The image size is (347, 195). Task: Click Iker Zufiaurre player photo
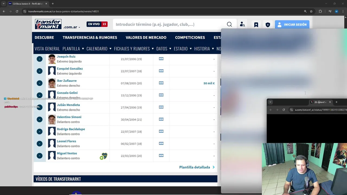pyautogui.click(x=52, y=83)
